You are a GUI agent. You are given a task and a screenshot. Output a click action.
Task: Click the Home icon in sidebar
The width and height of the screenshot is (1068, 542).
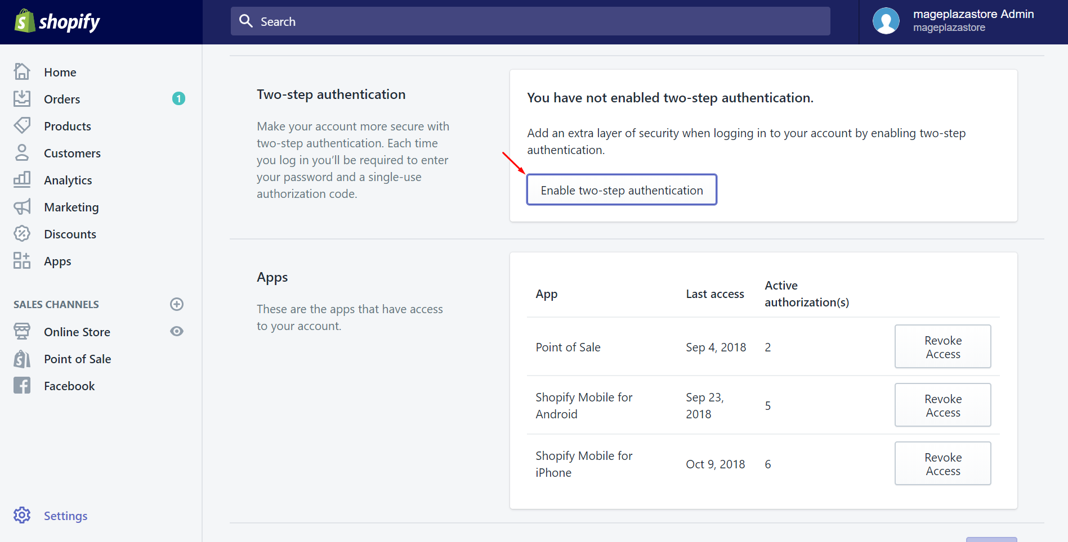22,71
